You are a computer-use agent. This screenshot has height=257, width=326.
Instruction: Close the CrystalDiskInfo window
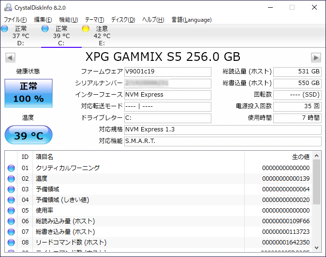point(314,7)
